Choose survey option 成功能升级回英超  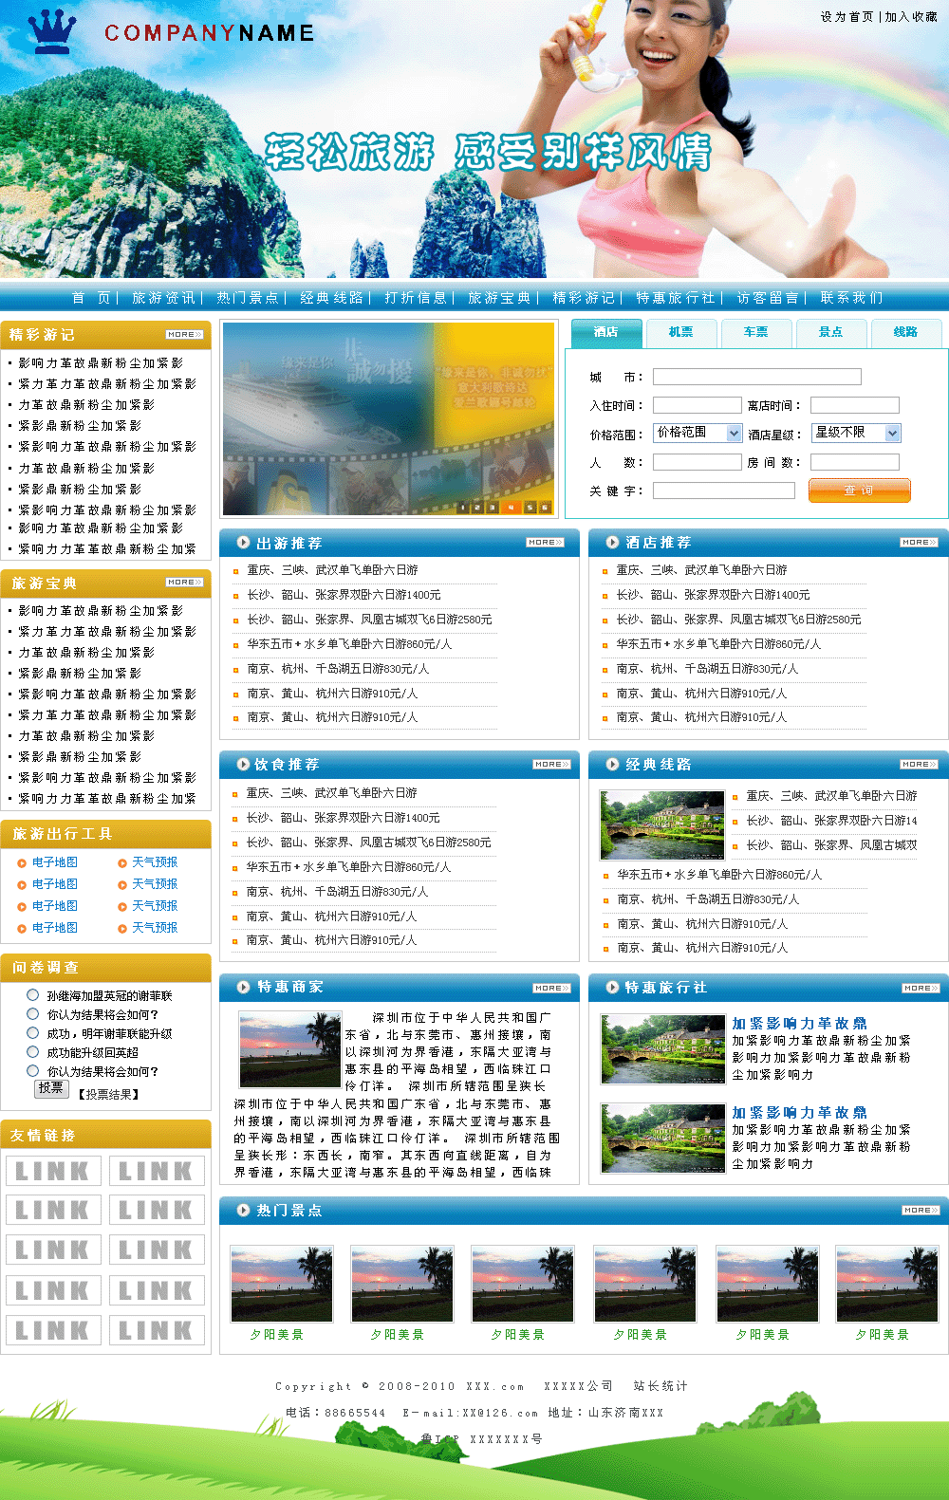pos(33,1052)
